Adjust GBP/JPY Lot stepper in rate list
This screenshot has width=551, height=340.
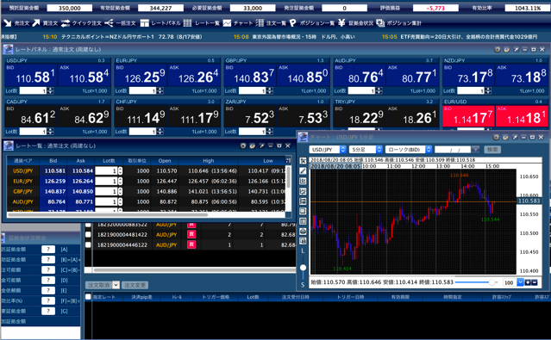[120, 192]
